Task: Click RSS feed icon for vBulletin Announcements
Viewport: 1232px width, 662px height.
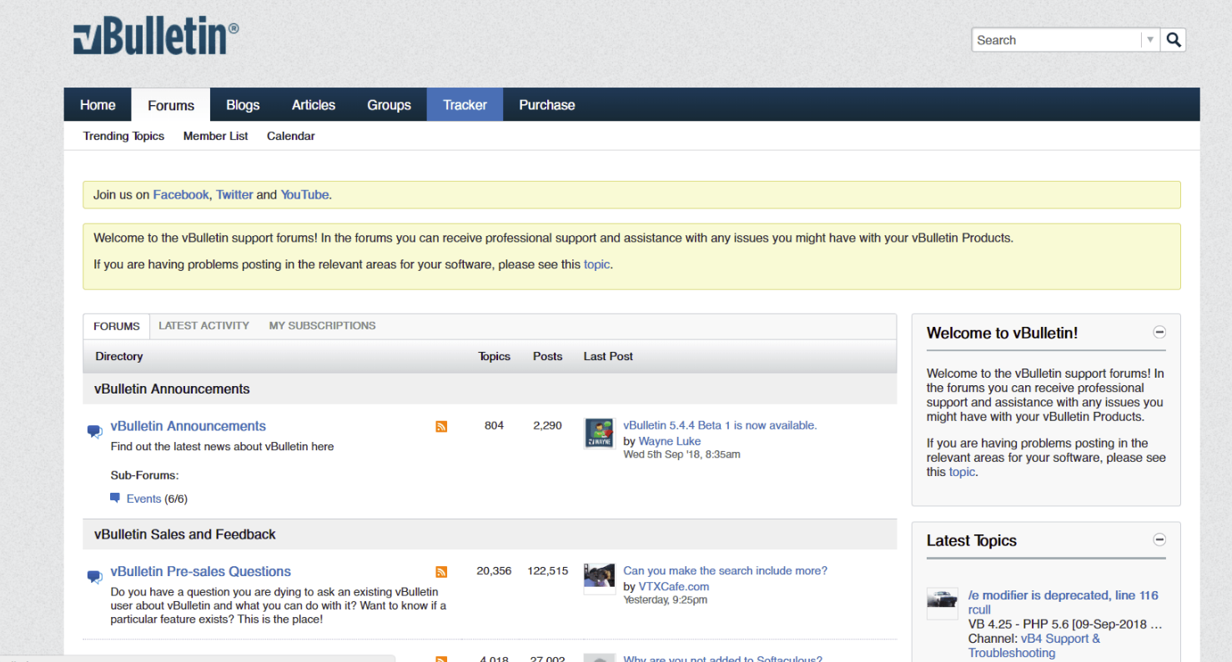Action: pos(441,427)
